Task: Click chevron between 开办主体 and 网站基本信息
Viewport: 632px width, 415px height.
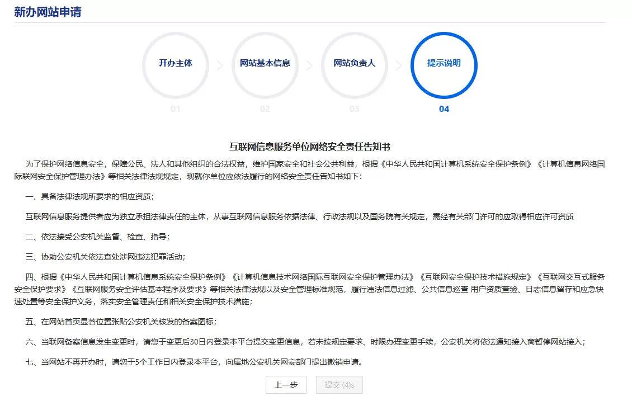Action: coord(220,65)
